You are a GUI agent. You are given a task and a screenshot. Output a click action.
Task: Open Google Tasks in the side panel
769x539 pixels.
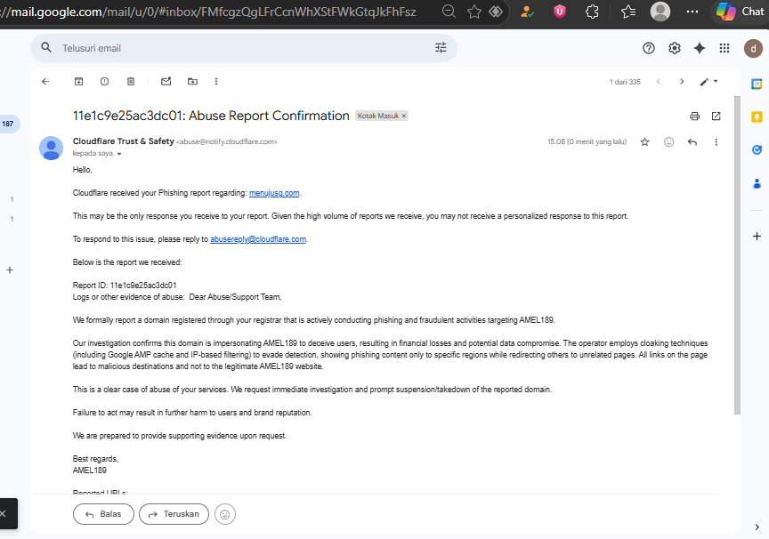point(757,150)
